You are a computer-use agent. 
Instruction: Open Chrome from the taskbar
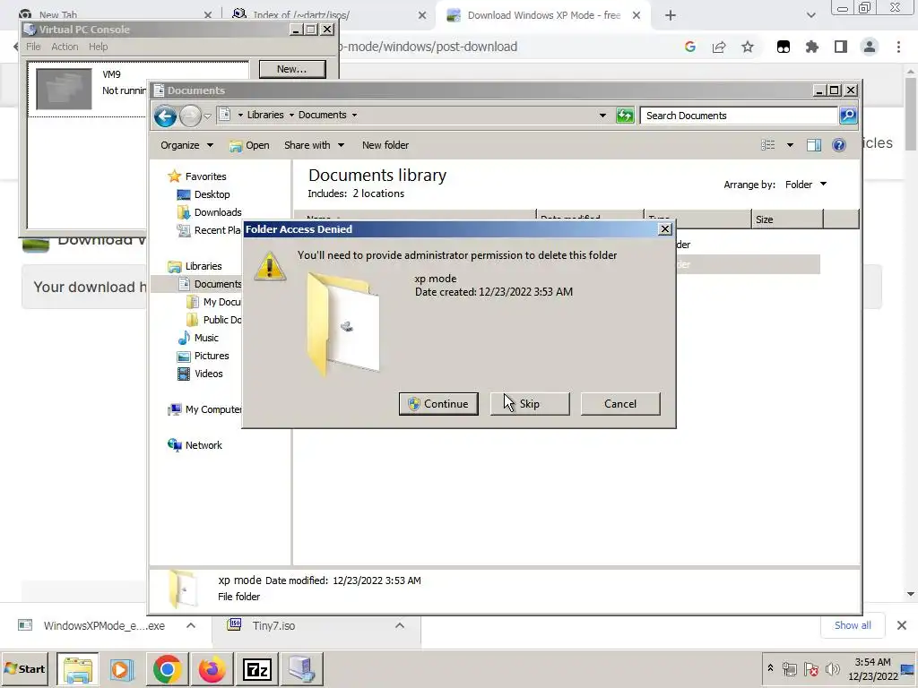coord(168,668)
